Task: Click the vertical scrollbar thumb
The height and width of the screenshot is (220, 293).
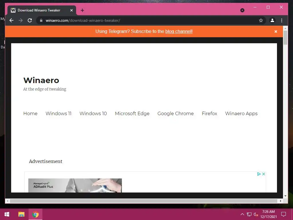Action: click(285, 38)
